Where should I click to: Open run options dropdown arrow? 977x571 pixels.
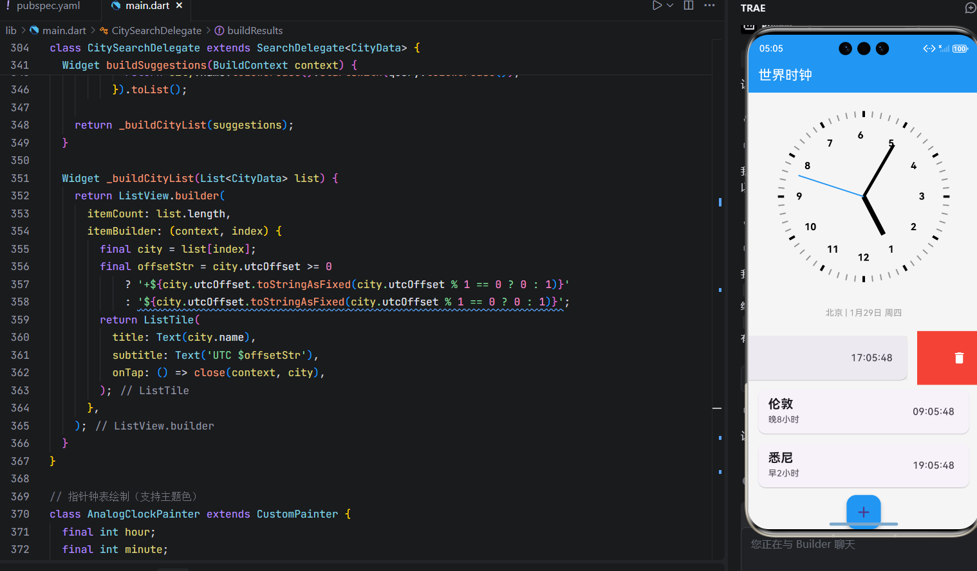pos(670,5)
